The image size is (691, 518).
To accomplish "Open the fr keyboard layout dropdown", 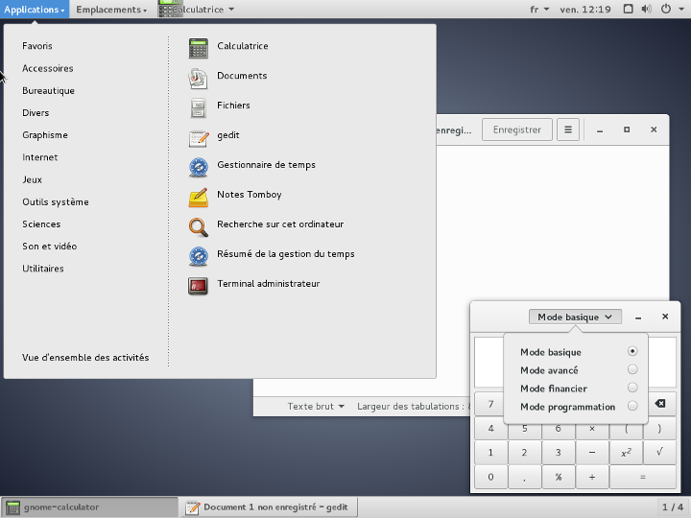I will pyautogui.click(x=539, y=10).
